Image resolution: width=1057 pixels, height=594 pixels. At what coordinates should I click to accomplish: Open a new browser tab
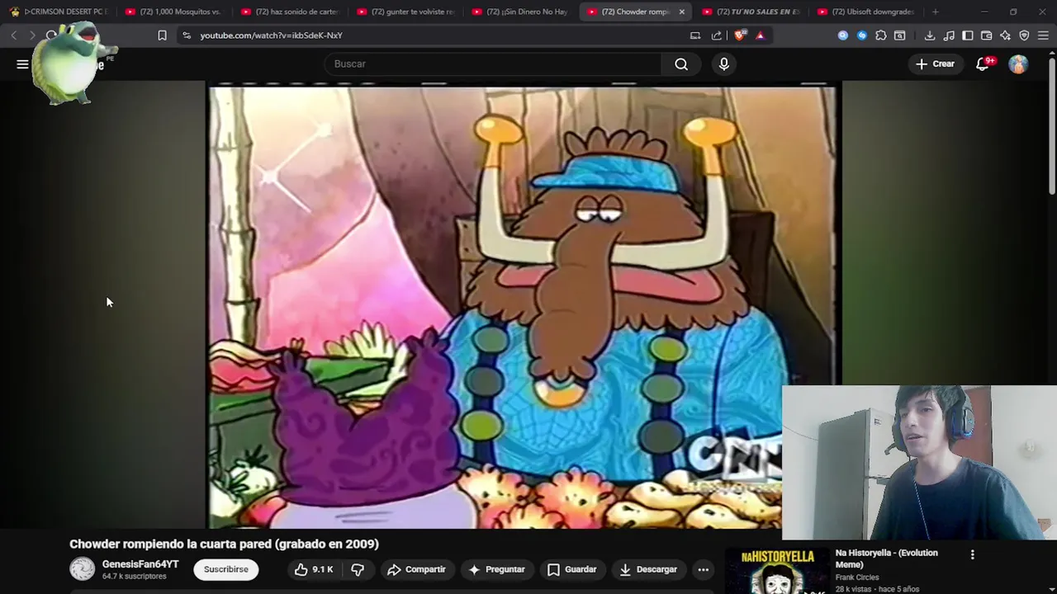[935, 12]
